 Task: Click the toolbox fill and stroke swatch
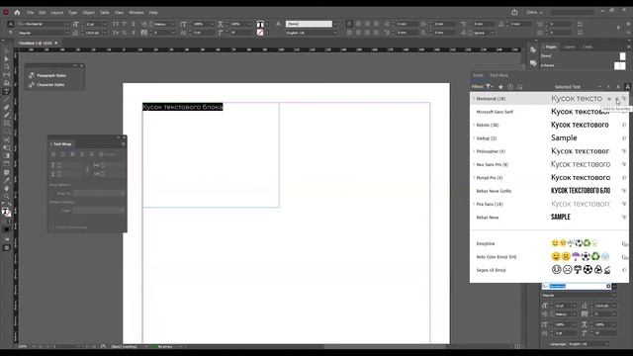[7, 213]
